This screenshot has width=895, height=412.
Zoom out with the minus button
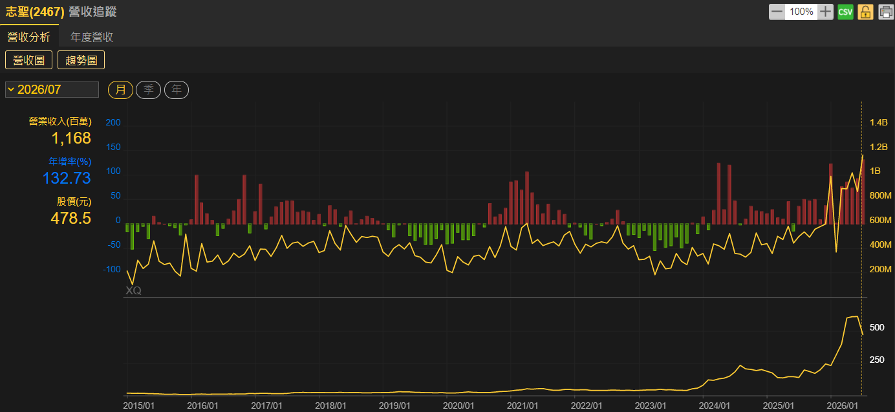pyautogui.click(x=777, y=12)
